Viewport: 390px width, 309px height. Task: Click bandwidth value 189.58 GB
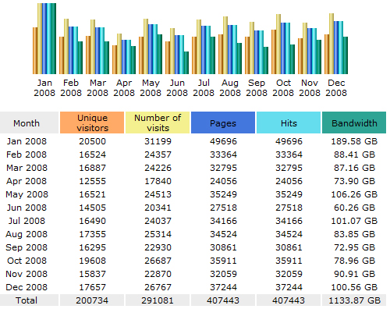click(x=354, y=141)
